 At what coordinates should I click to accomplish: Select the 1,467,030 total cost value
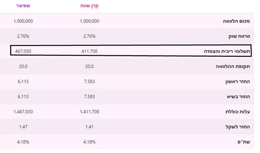(x=23, y=112)
